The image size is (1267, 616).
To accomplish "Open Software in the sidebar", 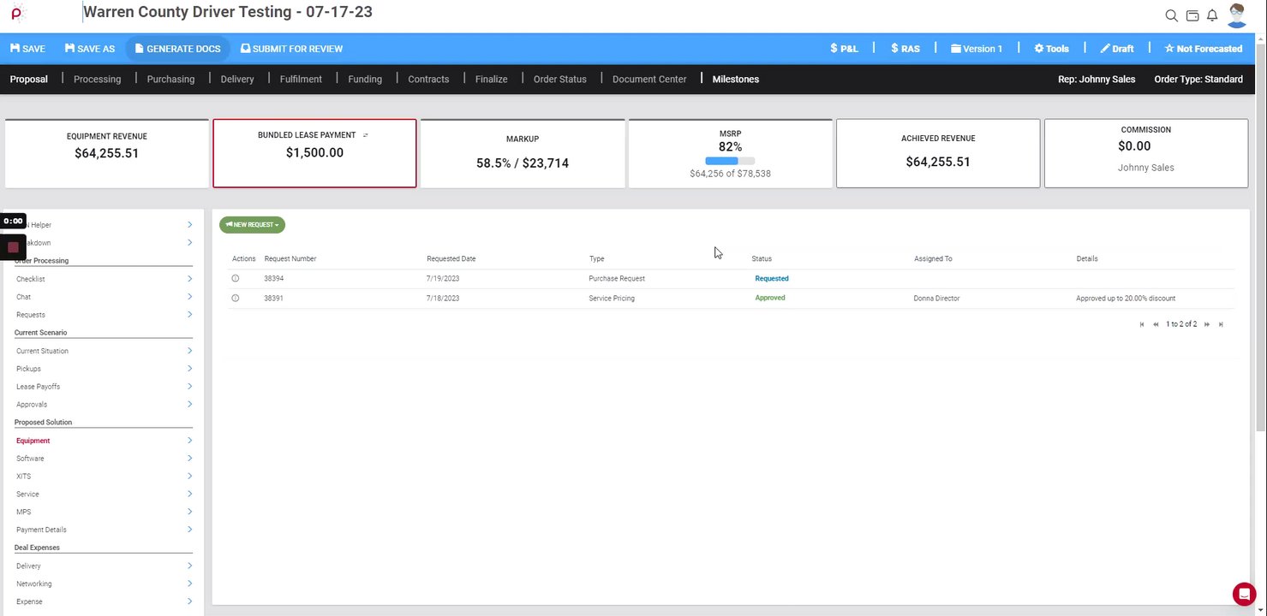I will 30,459.
